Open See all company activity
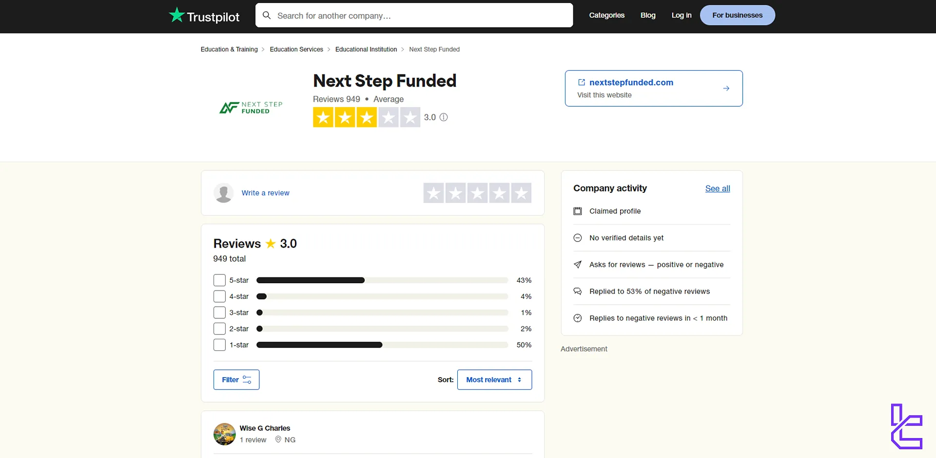936x458 pixels. pos(717,188)
